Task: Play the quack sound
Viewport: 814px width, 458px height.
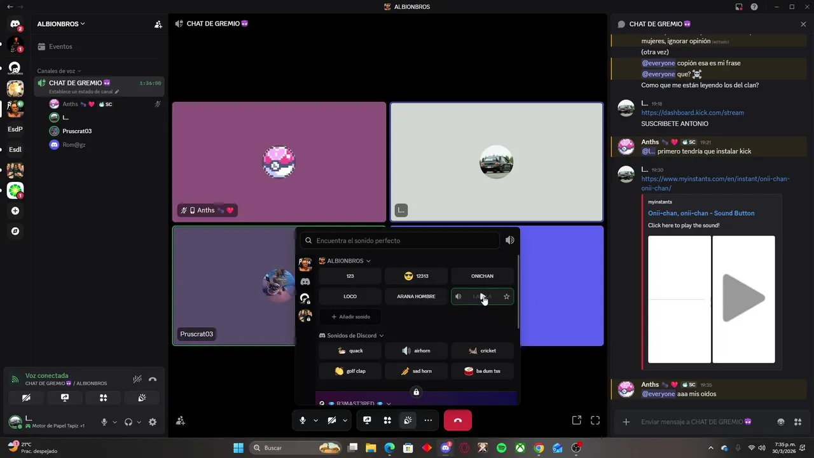Action: 350,350
